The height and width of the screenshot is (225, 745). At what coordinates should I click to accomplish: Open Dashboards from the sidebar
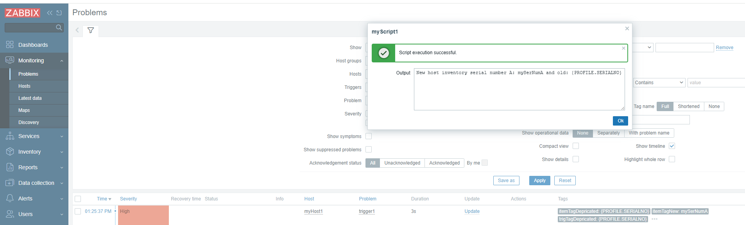[33, 45]
